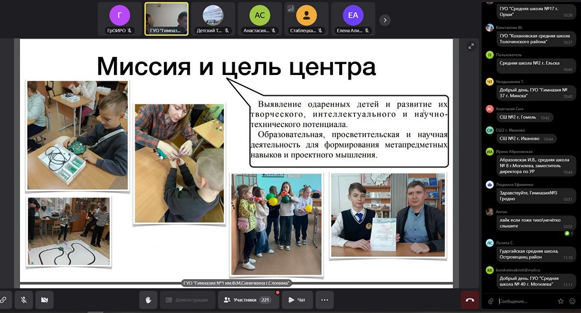Select the highlighted ГУО Гимназия video tile
The height and width of the screenshot is (313, 581).
point(166,19)
